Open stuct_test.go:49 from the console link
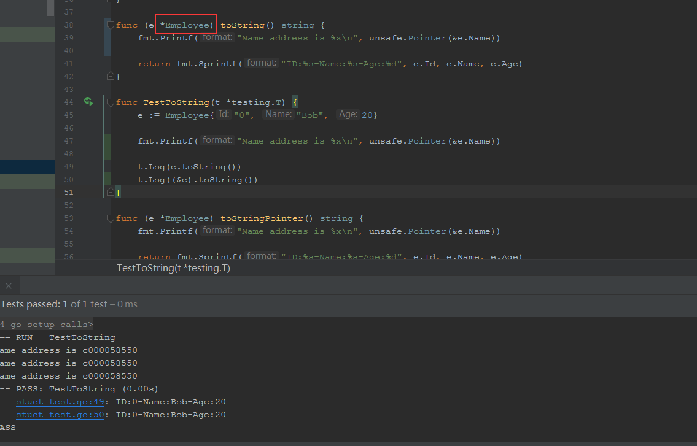This screenshot has height=446, width=697. (59, 401)
